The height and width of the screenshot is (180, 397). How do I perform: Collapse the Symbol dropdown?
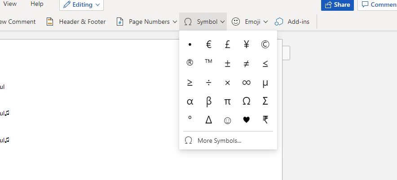click(204, 22)
